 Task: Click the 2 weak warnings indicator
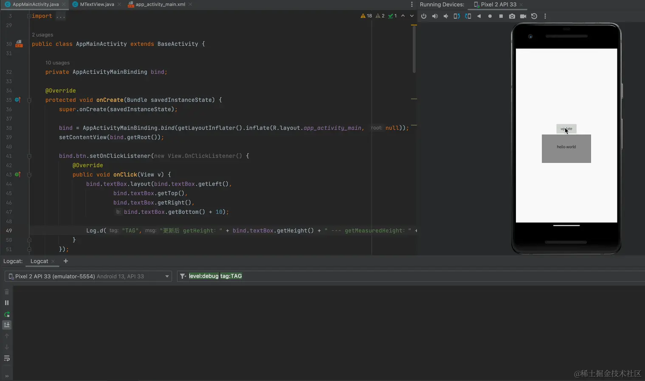coord(380,16)
